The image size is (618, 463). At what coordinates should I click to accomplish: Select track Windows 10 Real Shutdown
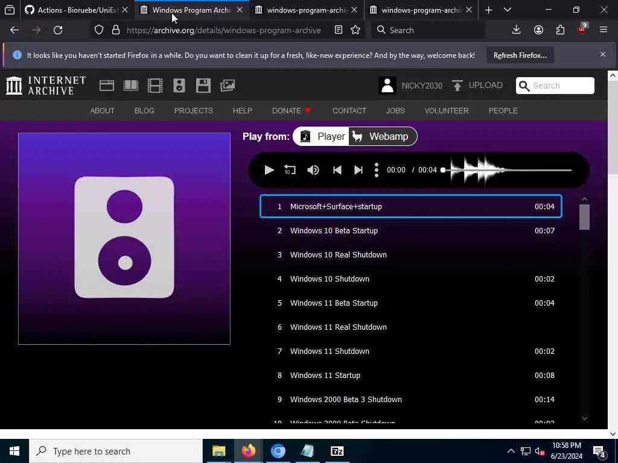click(410, 255)
